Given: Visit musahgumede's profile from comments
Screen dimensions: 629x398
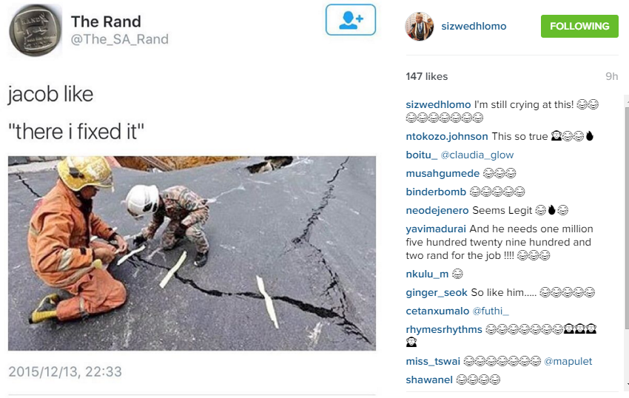Looking at the screenshot, I should click(443, 173).
